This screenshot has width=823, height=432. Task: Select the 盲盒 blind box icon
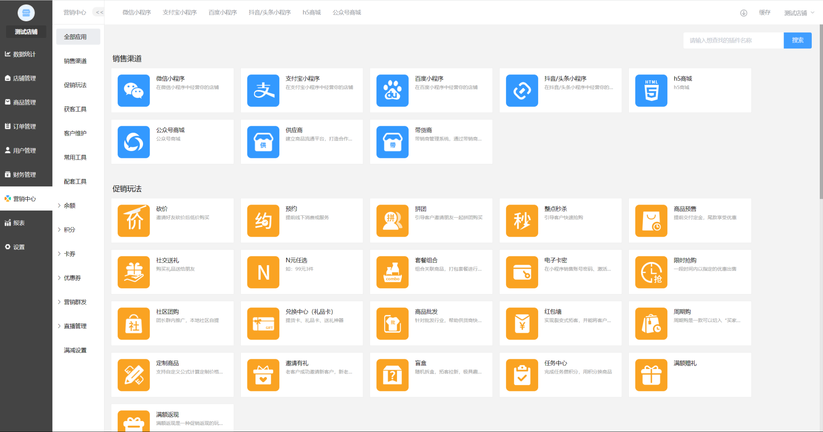coord(392,375)
